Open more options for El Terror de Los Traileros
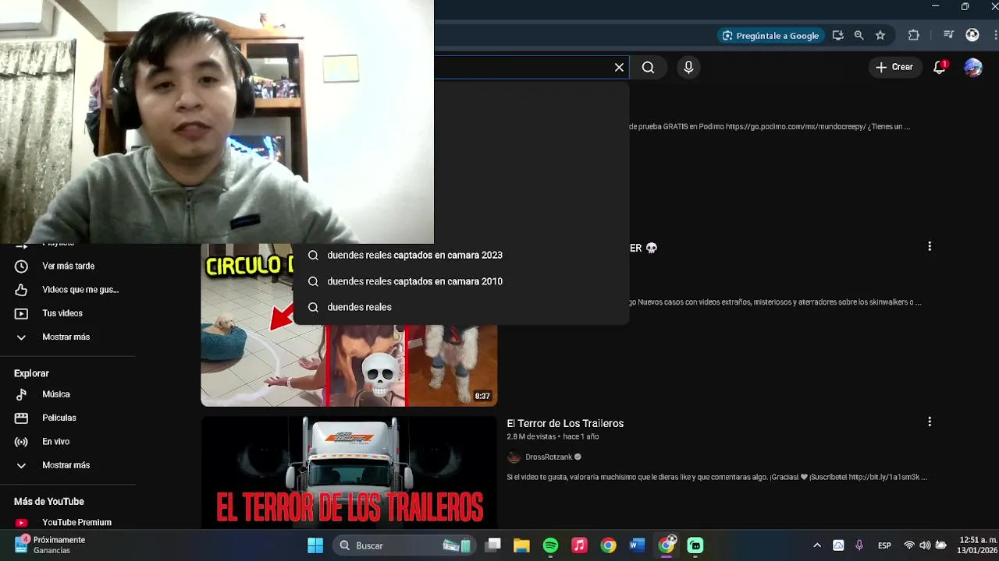This screenshot has width=999, height=561. tap(930, 422)
